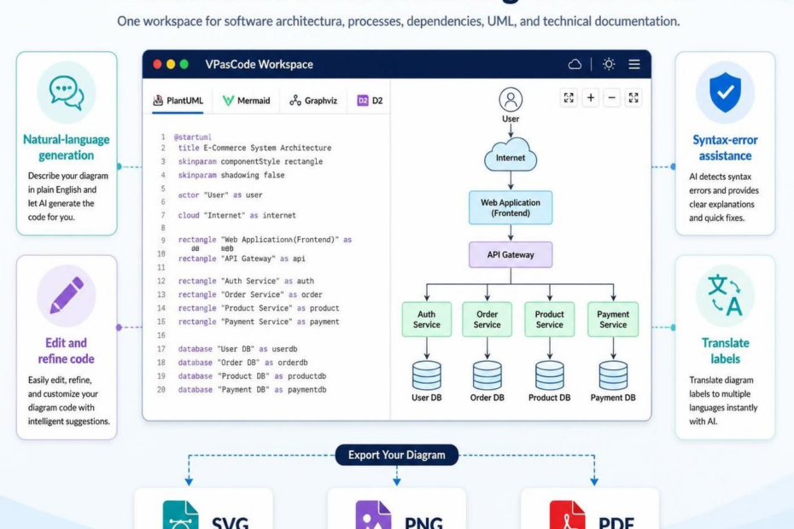Click the expand-arrows icon next to the minus button

point(633,98)
